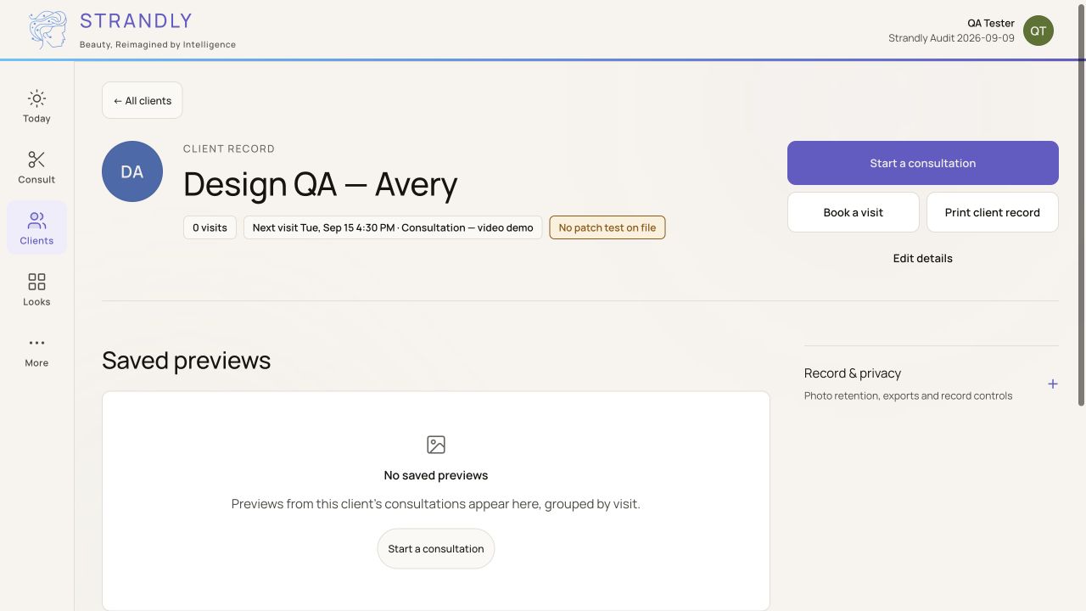Click the STRANDLY brand title
Screen dimensions: 1086x611
(136, 20)
